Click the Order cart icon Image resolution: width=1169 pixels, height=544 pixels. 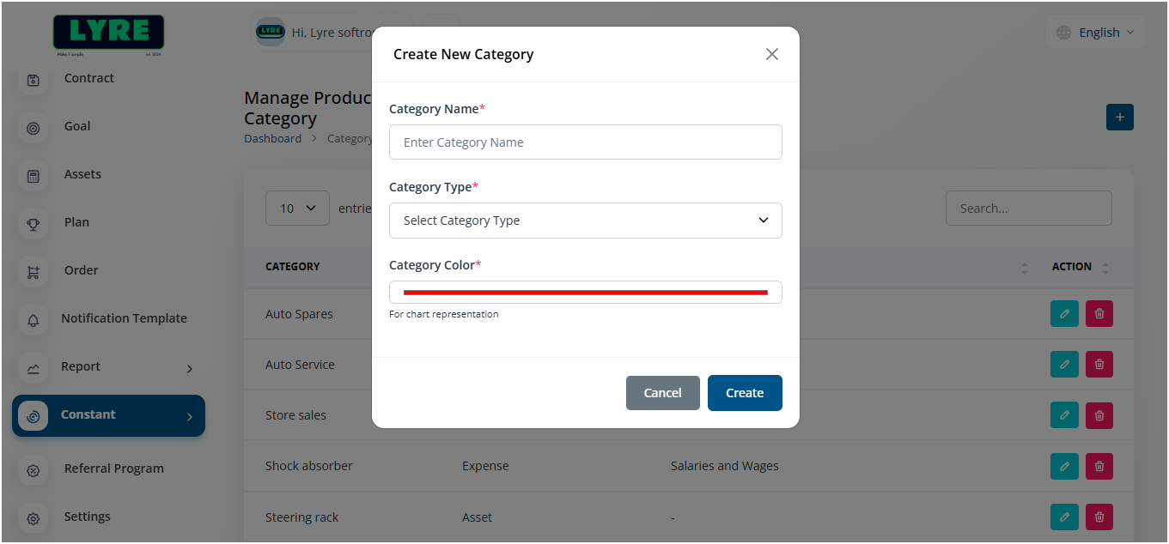coord(33,272)
